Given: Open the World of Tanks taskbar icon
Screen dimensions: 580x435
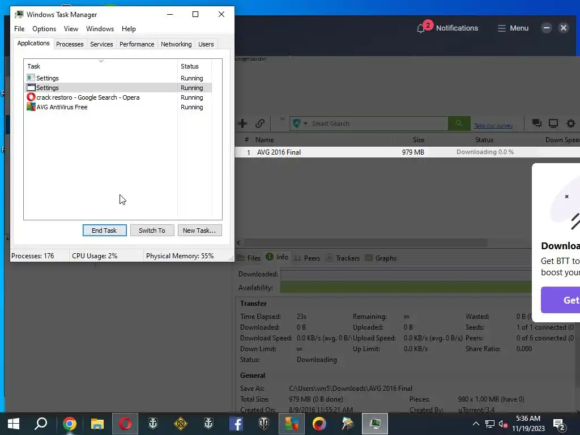Looking at the screenshot, I should tap(264, 424).
